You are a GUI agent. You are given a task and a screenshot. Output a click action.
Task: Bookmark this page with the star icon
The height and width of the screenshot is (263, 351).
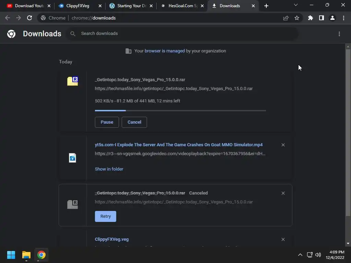click(x=297, y=18)
